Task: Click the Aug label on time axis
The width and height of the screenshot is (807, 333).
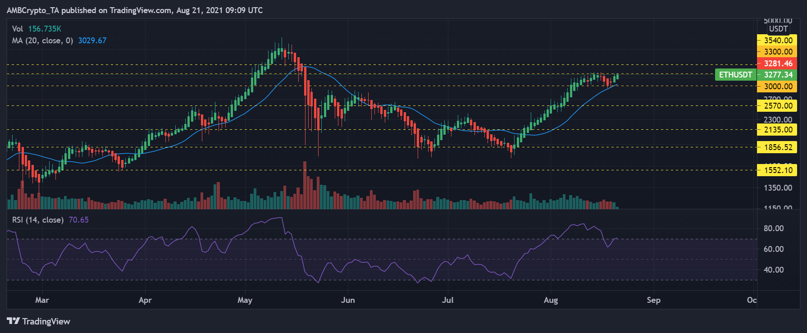Action: coord(551,300)
